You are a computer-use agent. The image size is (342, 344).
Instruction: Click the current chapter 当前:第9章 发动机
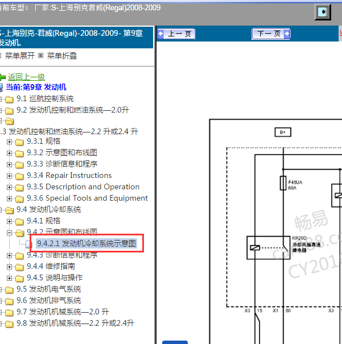click(x=36, y=87)
